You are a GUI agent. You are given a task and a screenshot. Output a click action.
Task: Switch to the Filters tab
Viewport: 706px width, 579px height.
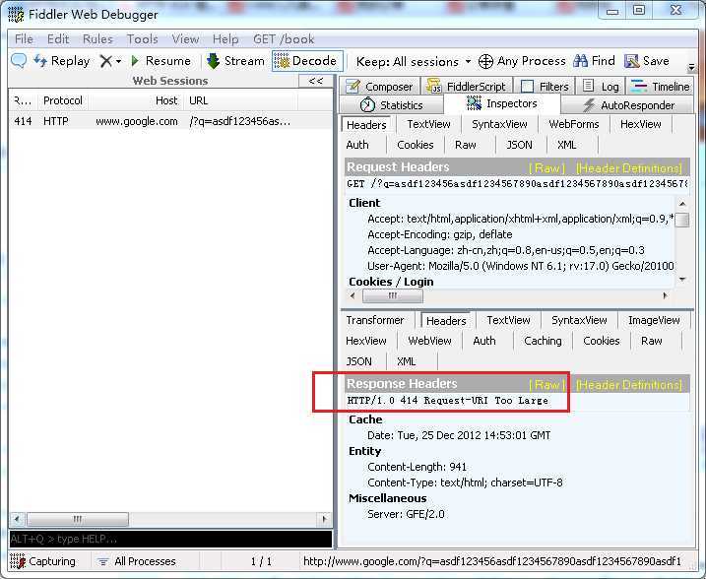click(545, 87)
